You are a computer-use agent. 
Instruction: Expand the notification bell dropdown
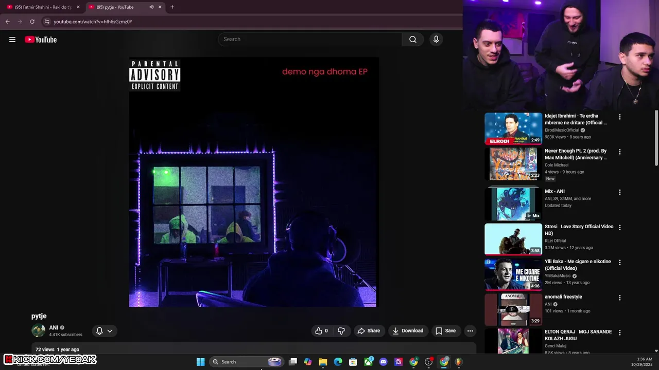coord(104,331)
